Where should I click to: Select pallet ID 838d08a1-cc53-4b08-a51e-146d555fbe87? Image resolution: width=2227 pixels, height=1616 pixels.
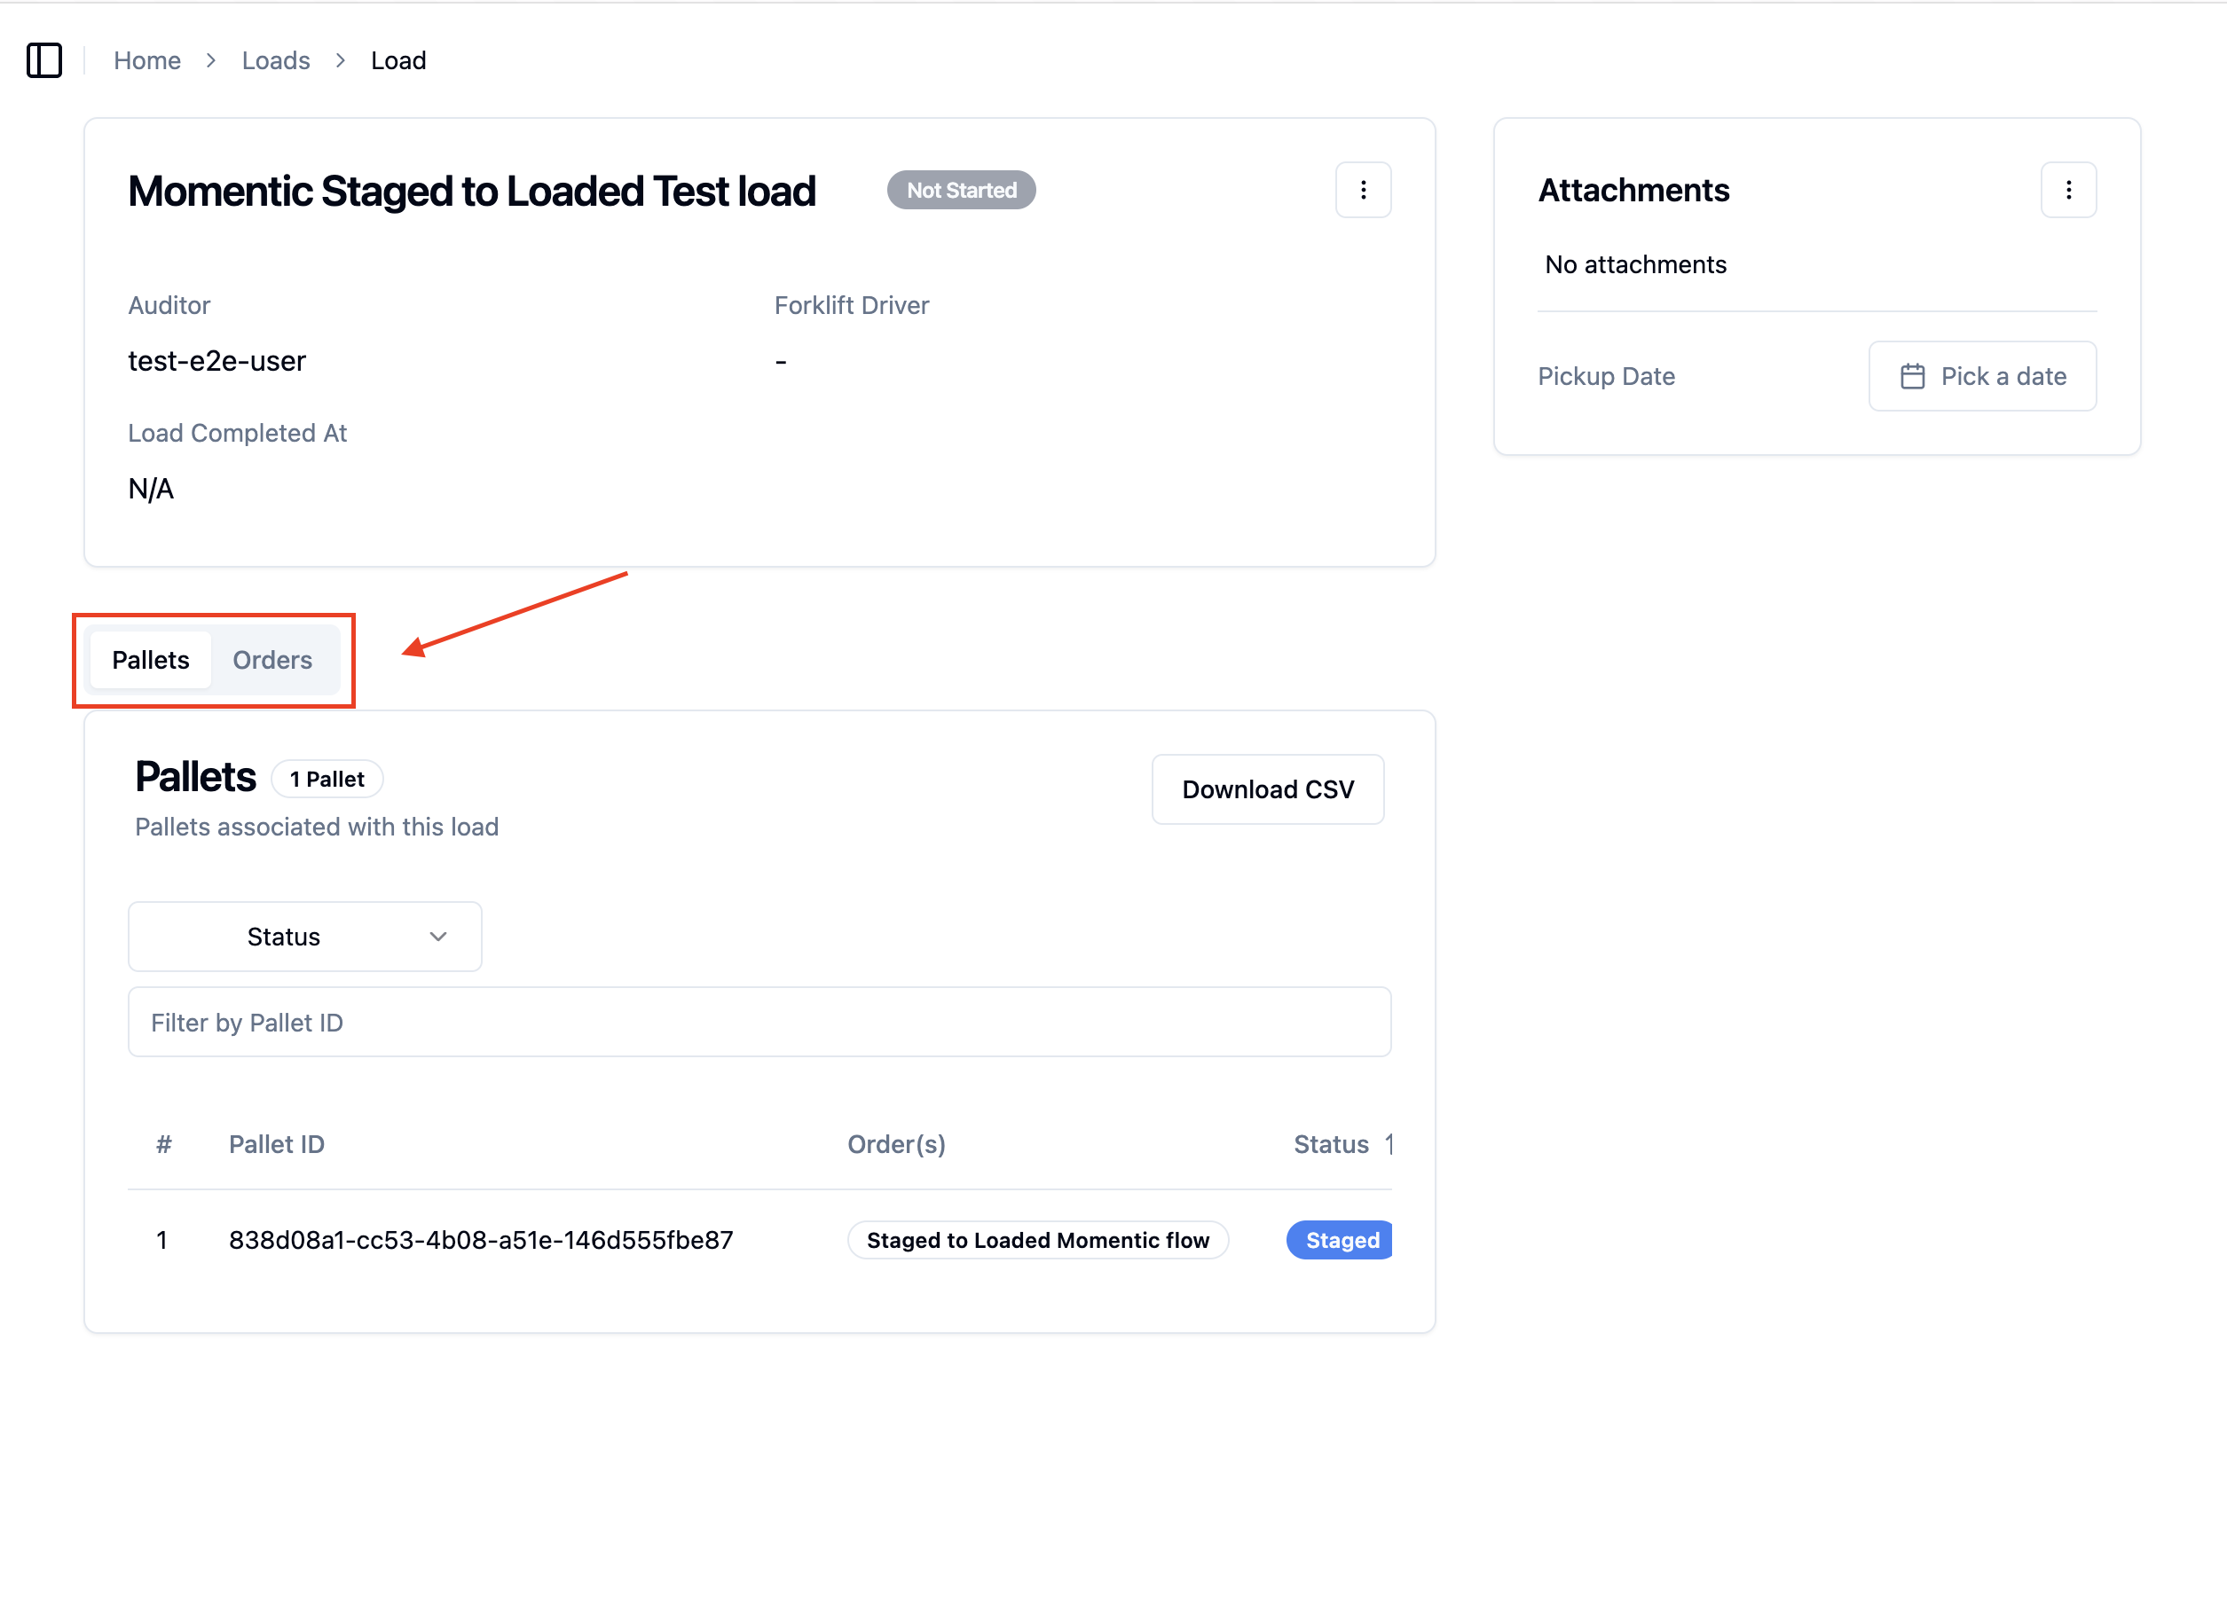480,1240
